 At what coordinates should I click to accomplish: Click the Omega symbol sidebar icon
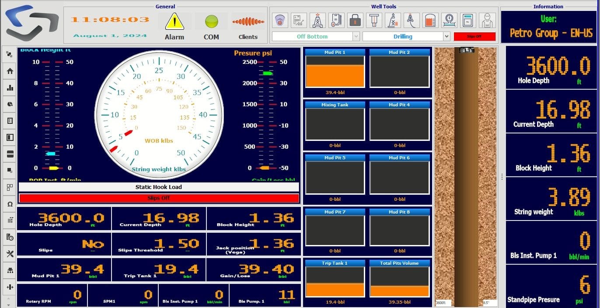point(10,204)
